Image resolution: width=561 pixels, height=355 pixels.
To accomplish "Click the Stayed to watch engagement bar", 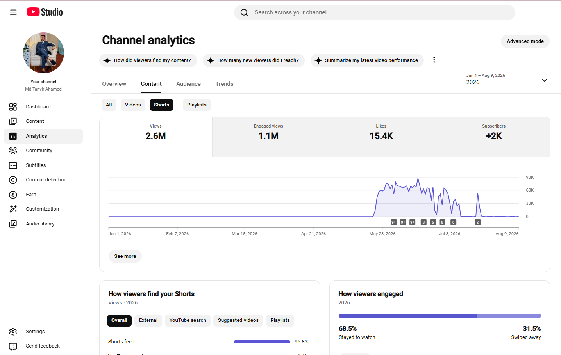I will click(407, 316).
